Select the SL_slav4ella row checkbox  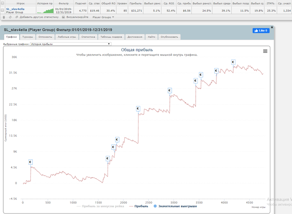[x=3, y=10]
